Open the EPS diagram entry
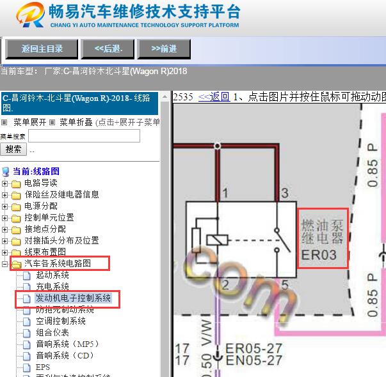This screenshot has height=377, width=386. pyautogui.click(x=43, y=367)
